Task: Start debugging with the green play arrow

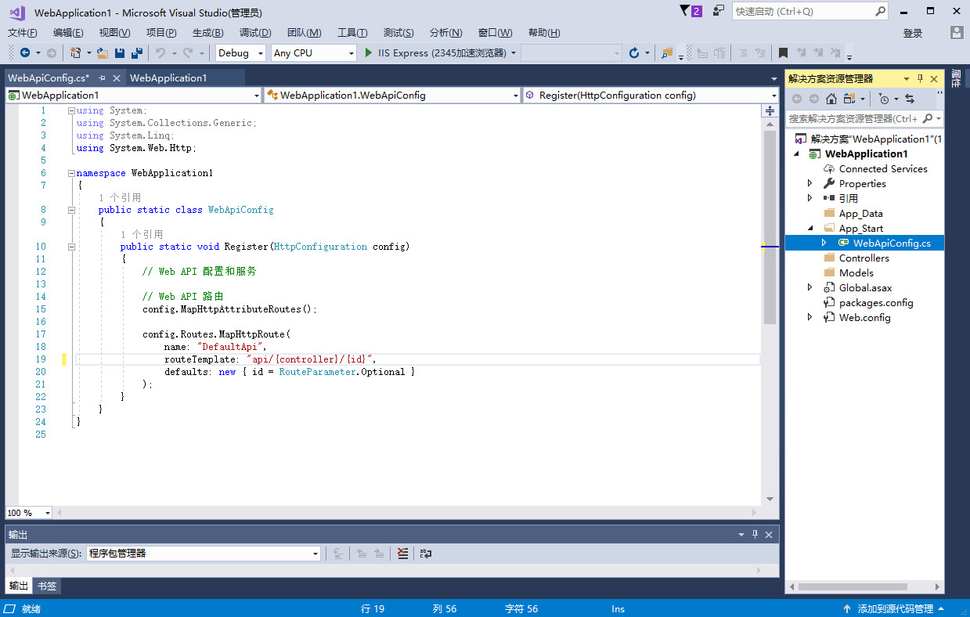Action: pos(370,53)
